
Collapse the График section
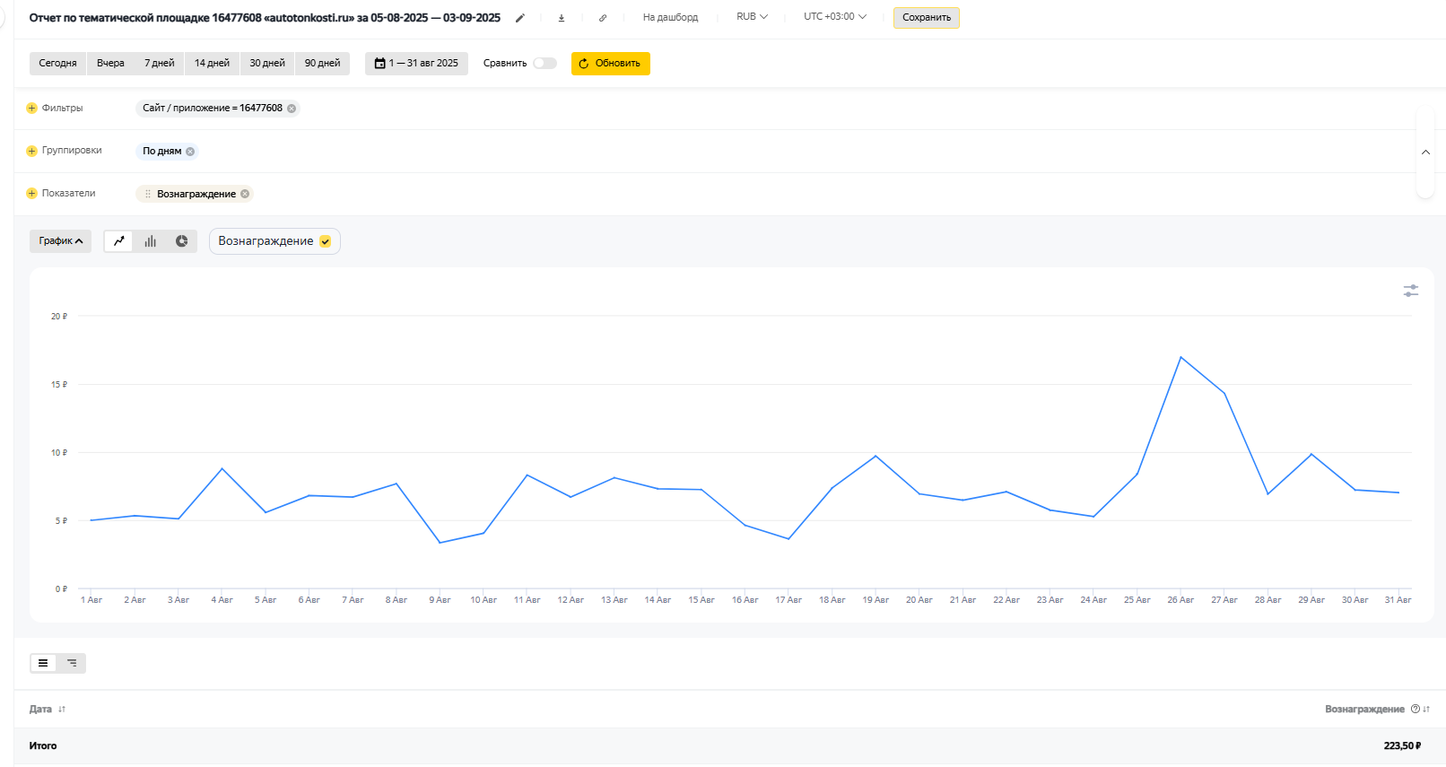point(60,240)
